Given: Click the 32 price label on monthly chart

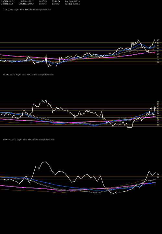Looking at the screenshot, I should (x=158, y=177).
